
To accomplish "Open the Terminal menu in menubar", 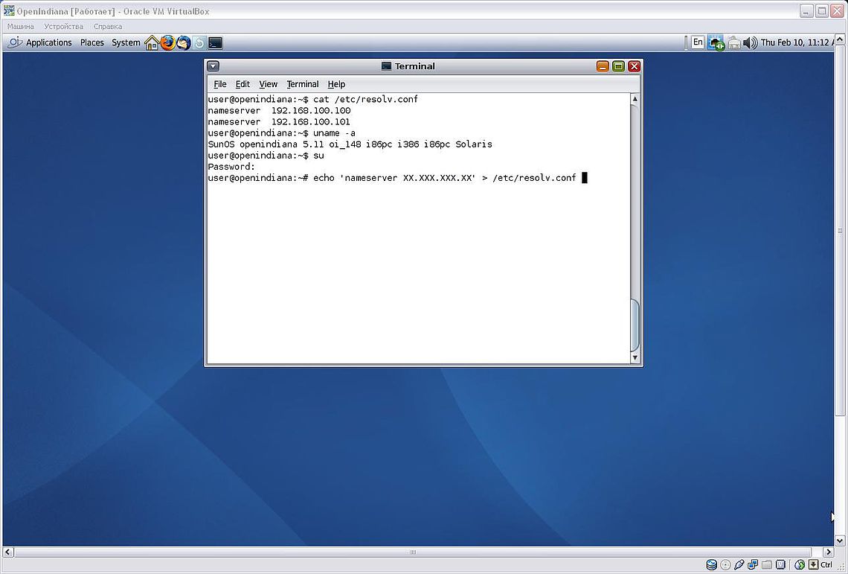I will [302, 84].
